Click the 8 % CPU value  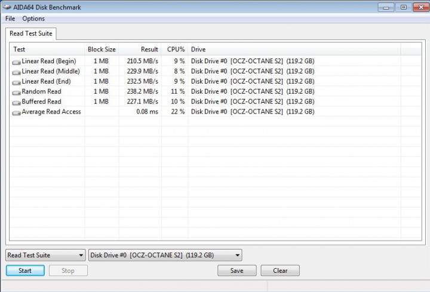click(x=179, y=71)
